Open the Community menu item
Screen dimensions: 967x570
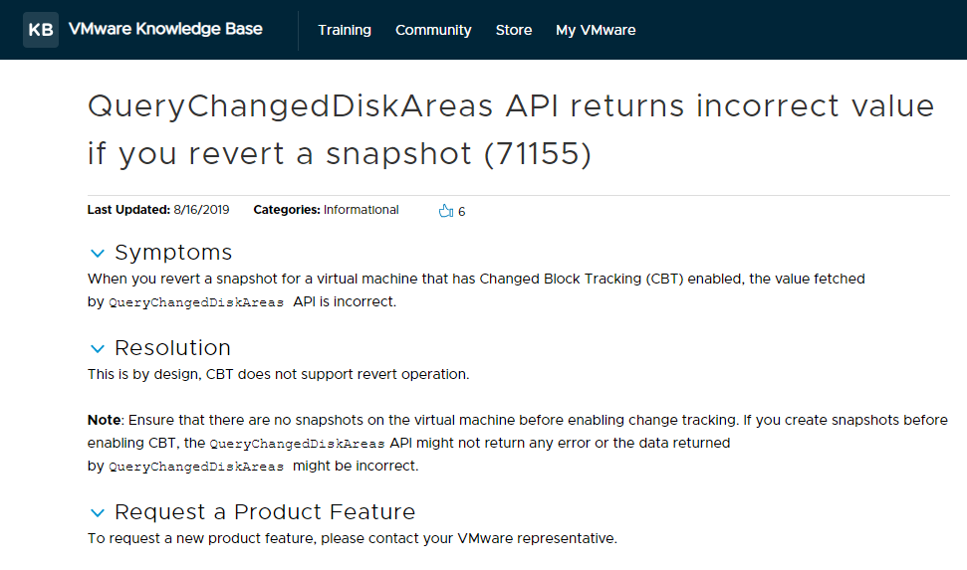click(433, 30)
